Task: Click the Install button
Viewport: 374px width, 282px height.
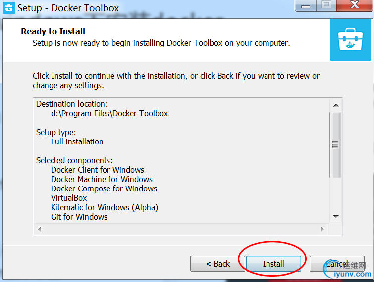Action: click(273, 264)
